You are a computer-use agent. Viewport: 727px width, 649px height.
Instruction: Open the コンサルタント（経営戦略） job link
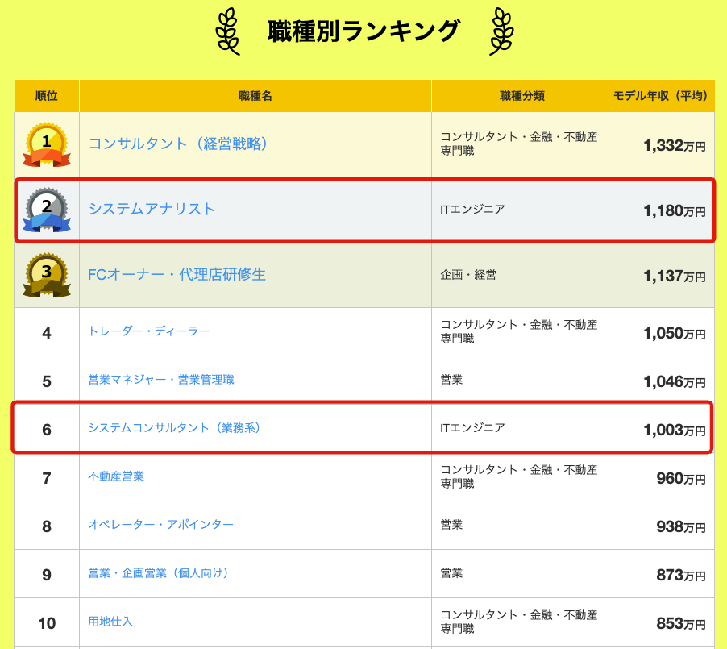(x=177, y=144)
